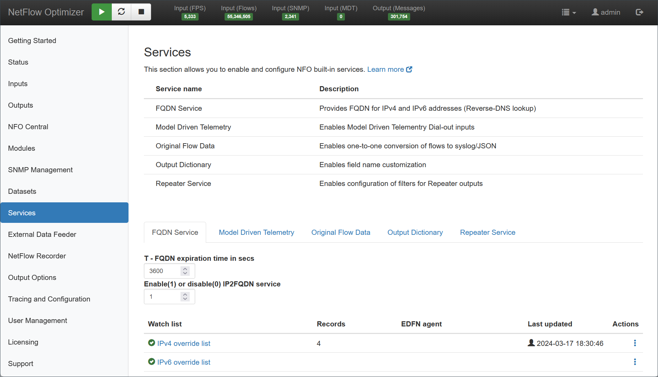
Task: Click the restart refresh icon button
Action: pyautogui.click(x=121, y=12)
